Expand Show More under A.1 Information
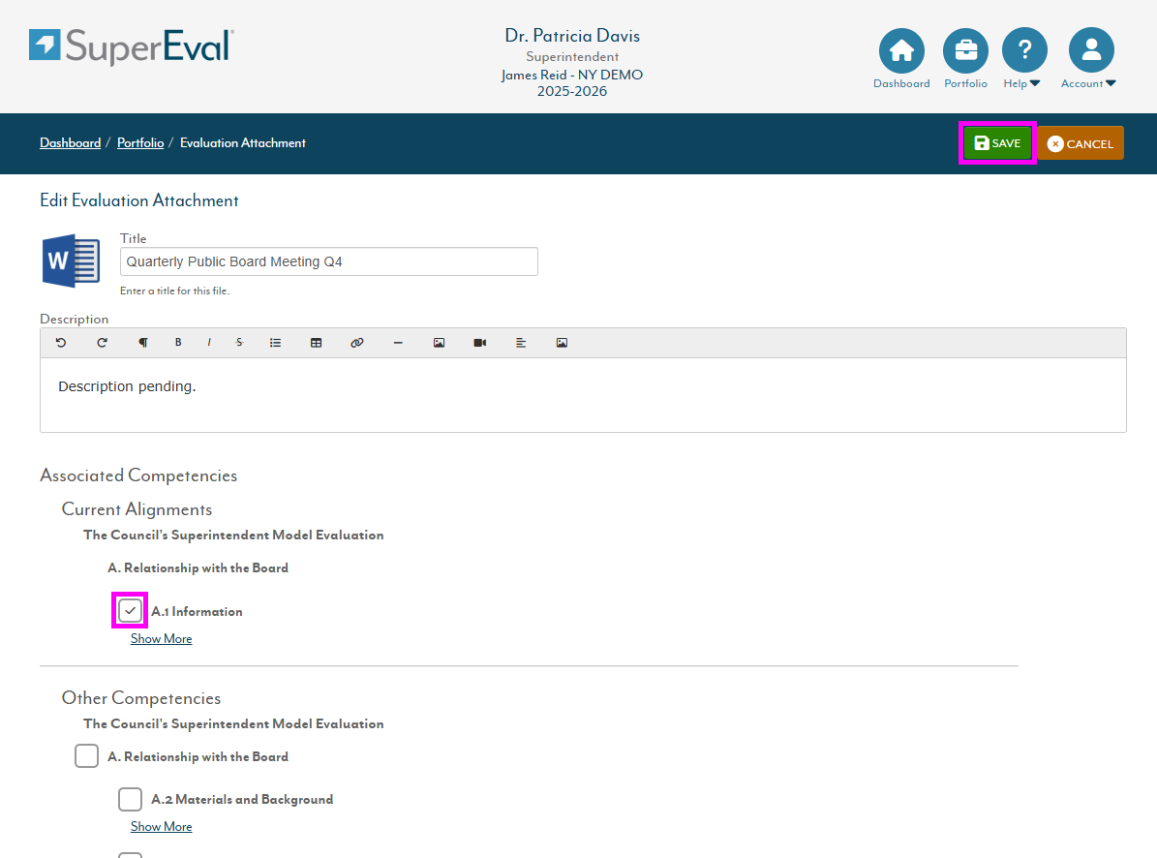The height and width of the screenshot is (858, 1157). click(x=161, y=639)
